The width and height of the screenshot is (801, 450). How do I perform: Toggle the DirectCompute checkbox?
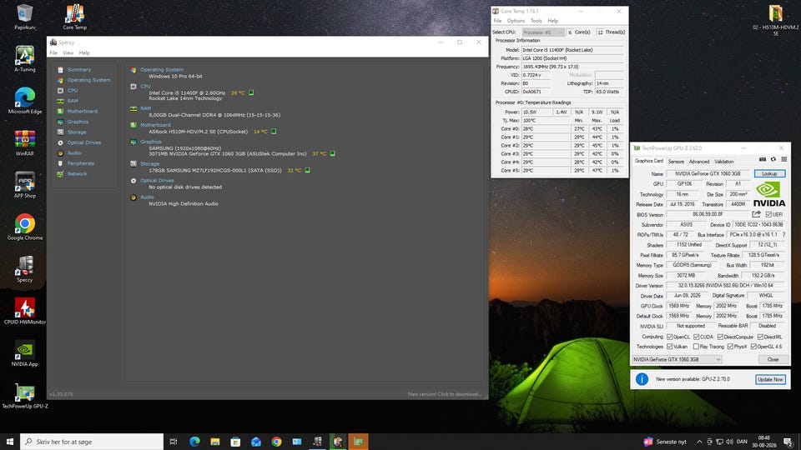720,337
